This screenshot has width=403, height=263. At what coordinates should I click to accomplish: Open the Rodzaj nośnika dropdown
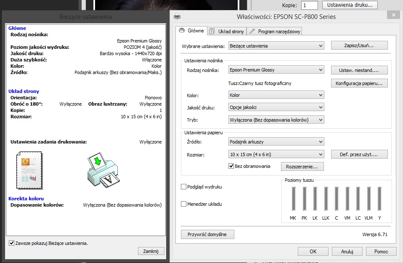point(276,70)
